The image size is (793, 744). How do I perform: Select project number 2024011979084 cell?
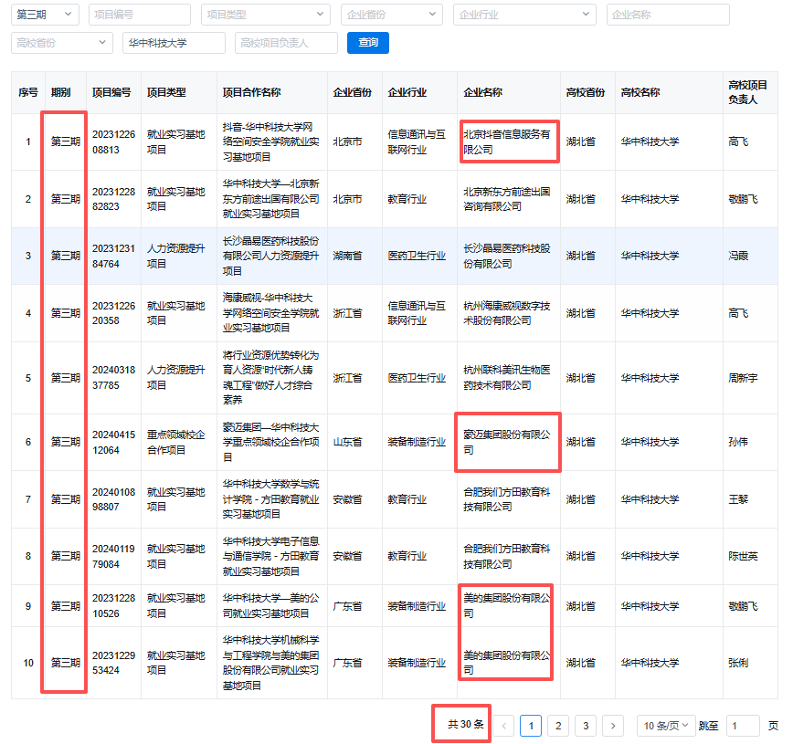coord(114,557)
